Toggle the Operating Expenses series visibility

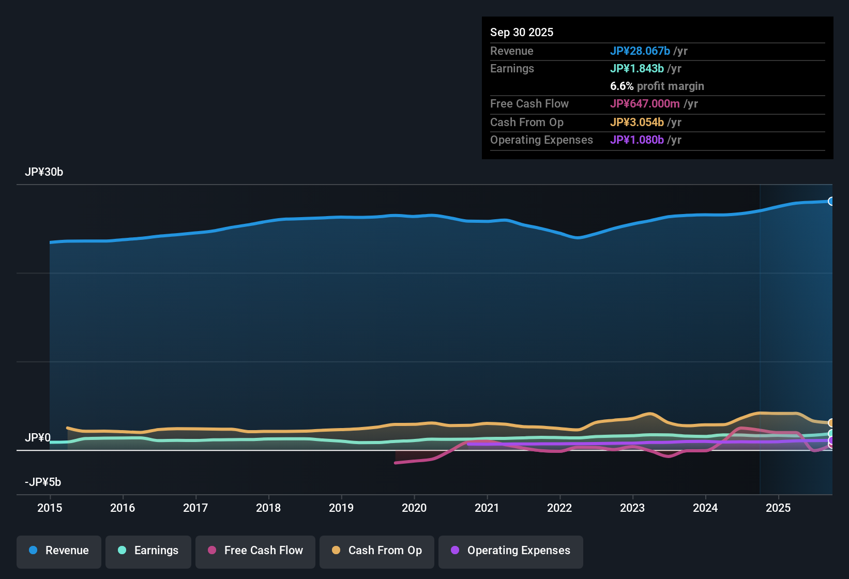coord(510,551)
